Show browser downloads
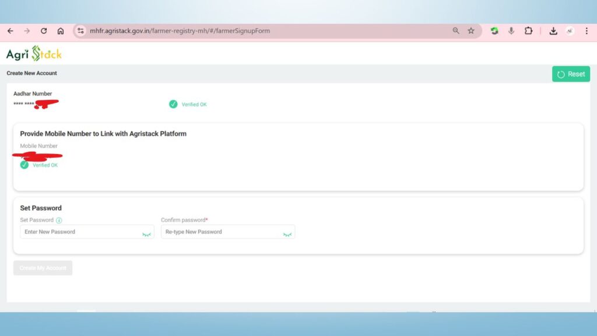 (553, 31)
